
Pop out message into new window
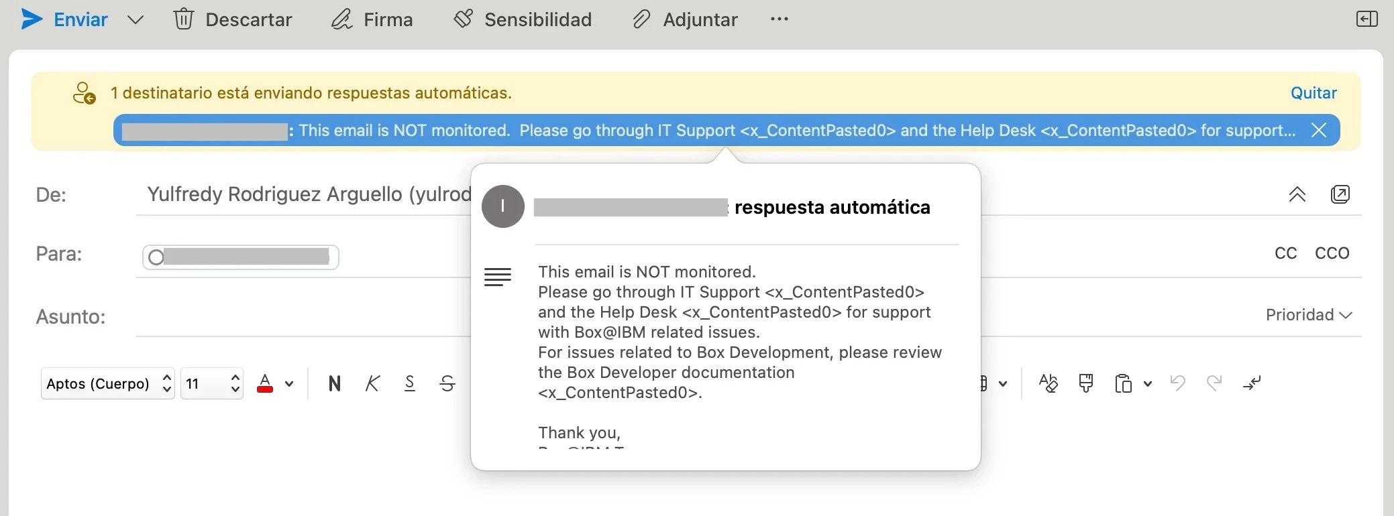click(1340, 194)
